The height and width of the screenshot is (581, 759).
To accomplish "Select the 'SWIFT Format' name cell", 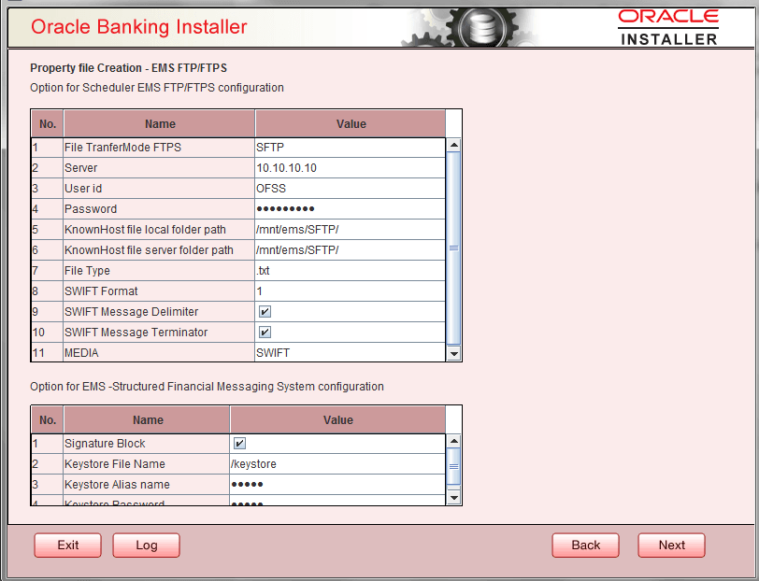I will point(159,291).
